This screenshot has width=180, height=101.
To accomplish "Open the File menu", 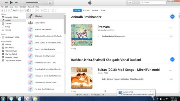I will point(2,7).
